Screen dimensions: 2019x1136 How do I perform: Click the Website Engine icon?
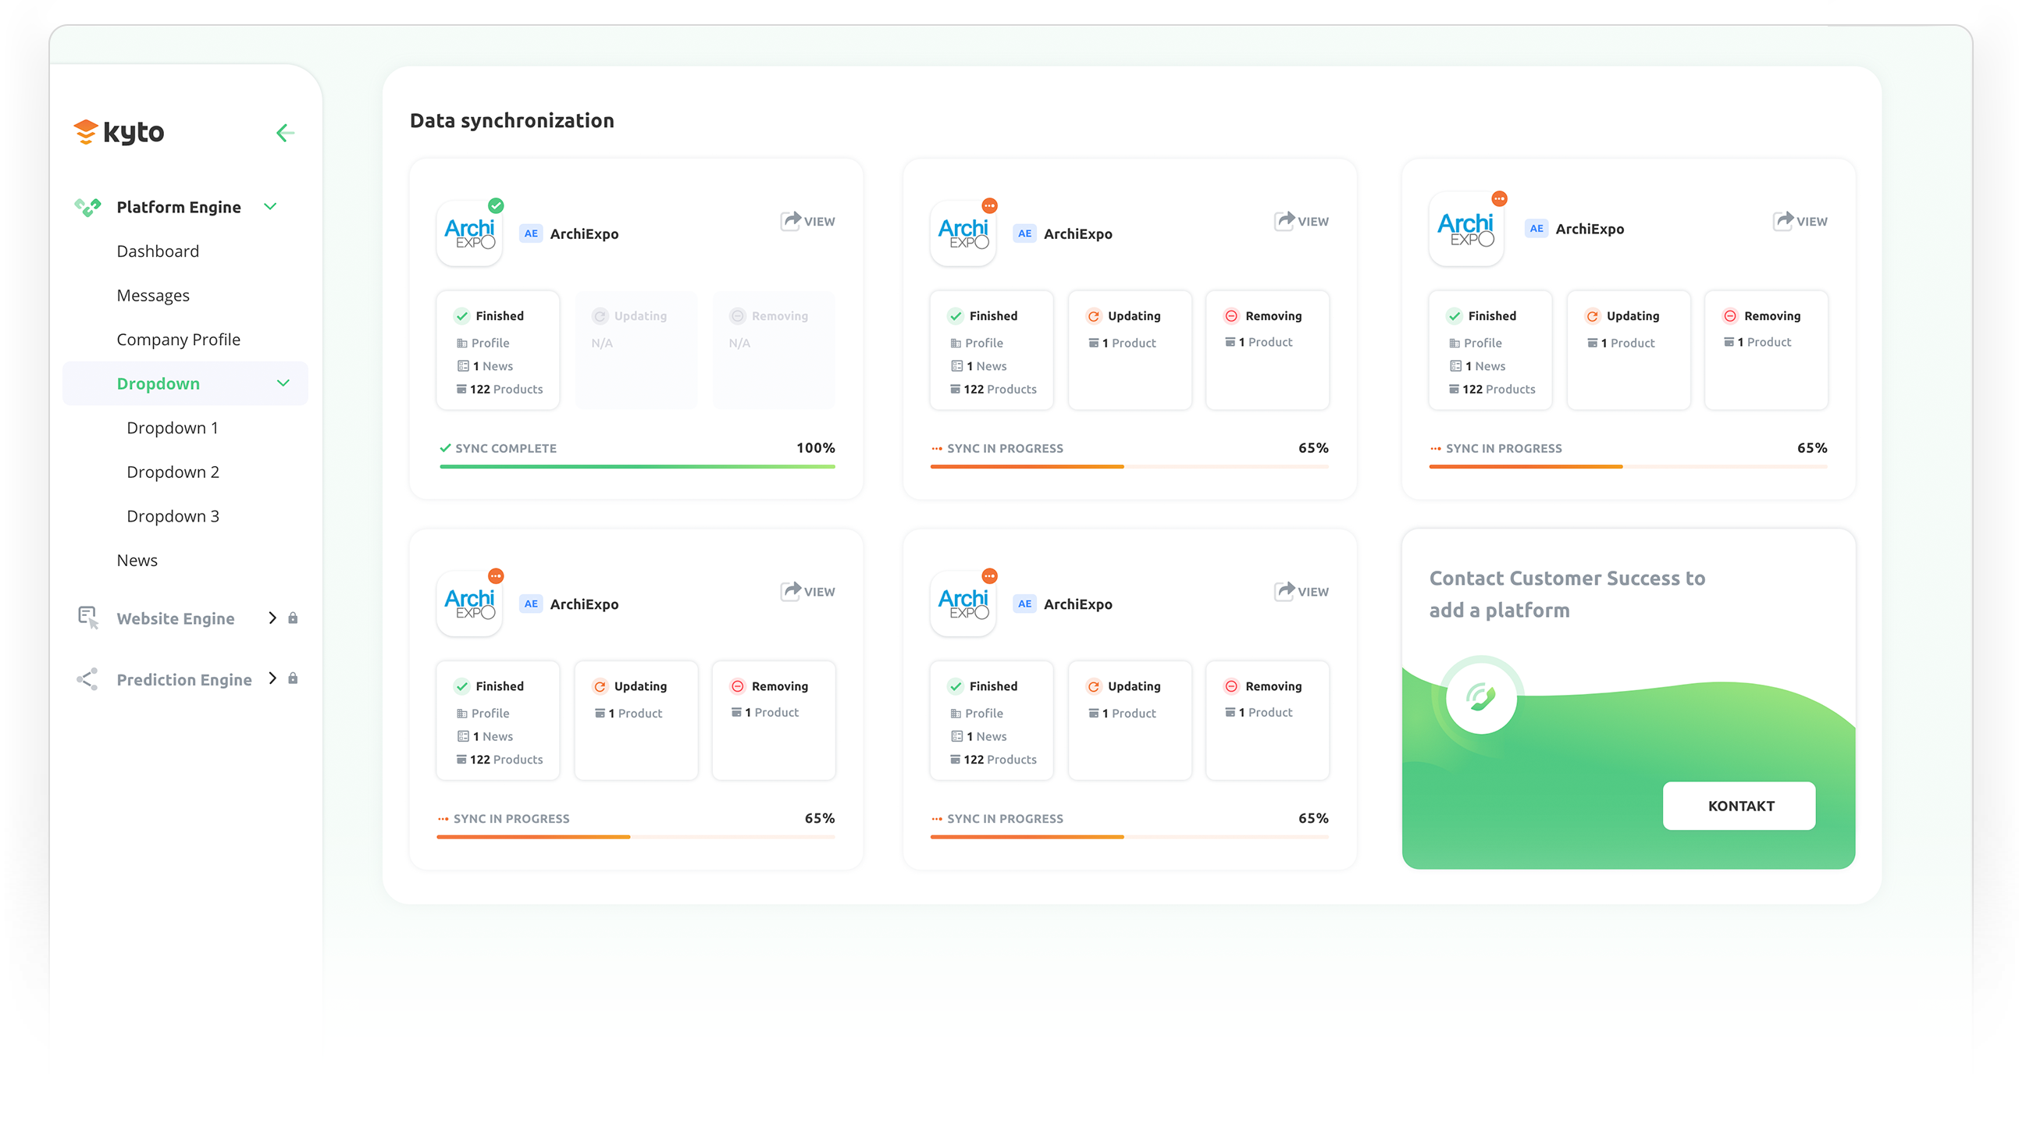[x=87, y=618]
